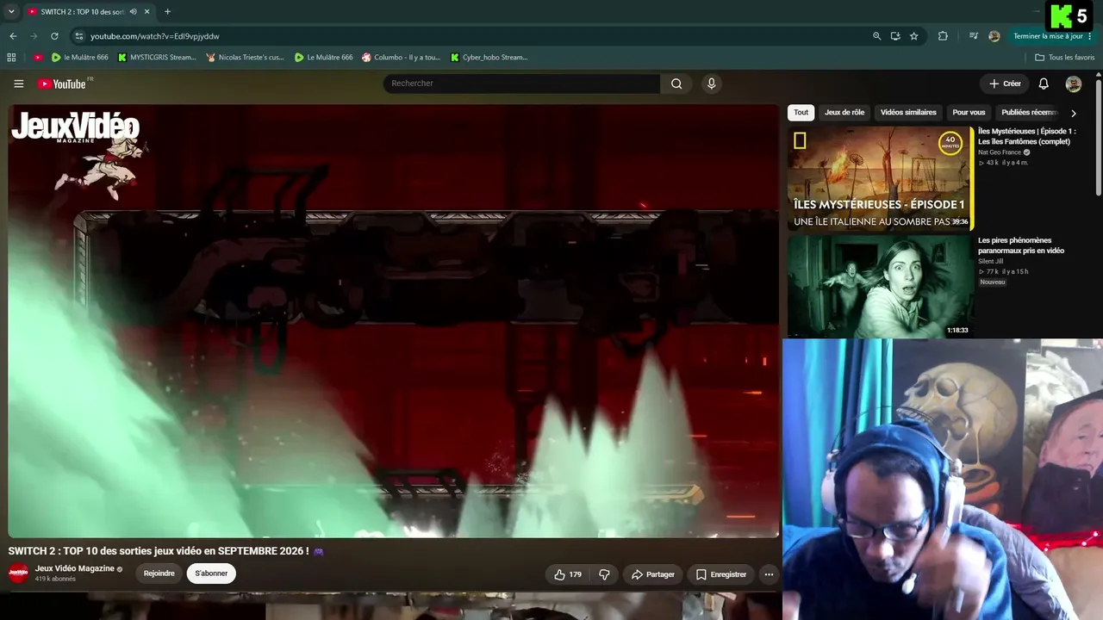Select the Pour vous filter chip
This screenshot has width=1103, height=620.
(x=969, y=113)
